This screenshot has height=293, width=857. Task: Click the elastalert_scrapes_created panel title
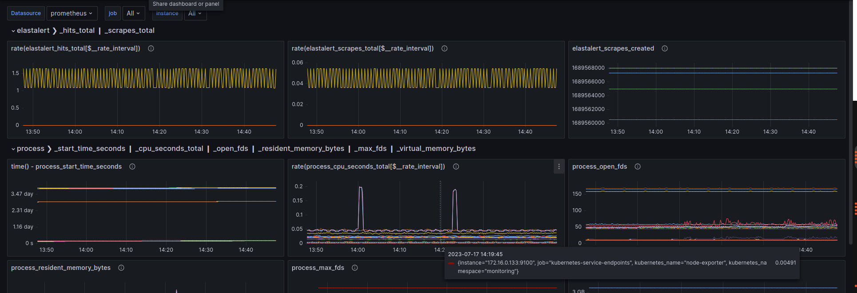click(x=613, y=48)
